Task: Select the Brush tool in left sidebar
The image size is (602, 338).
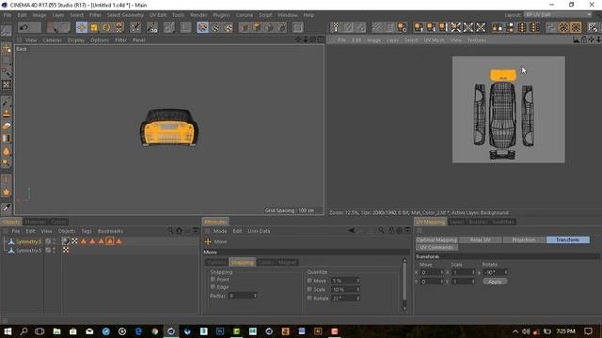Action: point(7,101)
